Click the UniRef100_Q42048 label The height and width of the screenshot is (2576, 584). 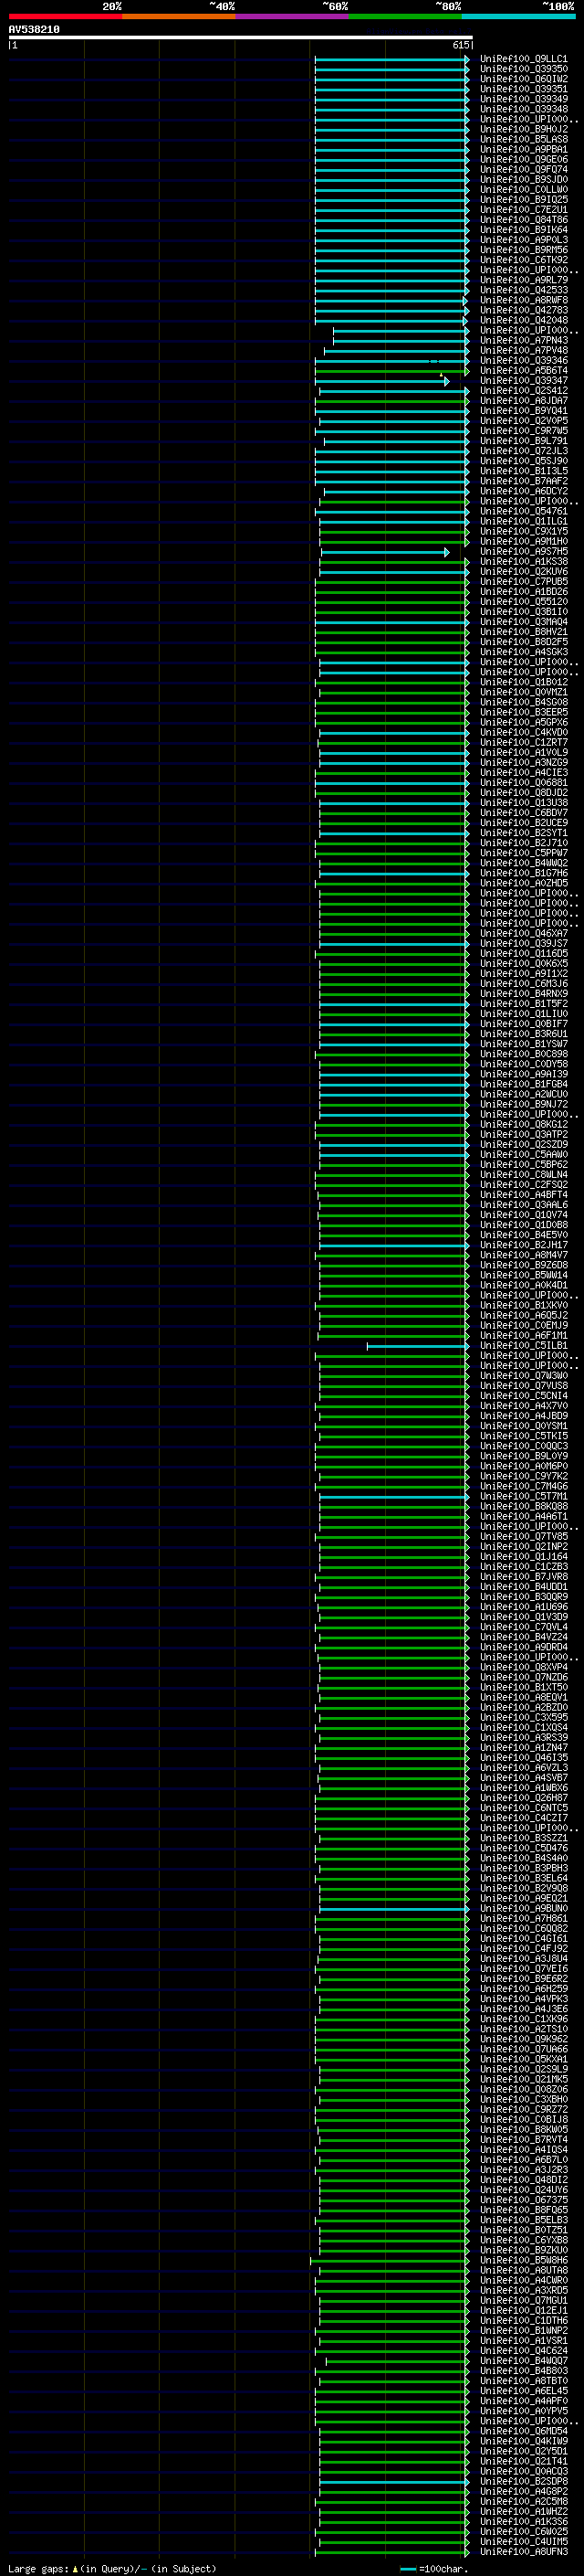[x=523, y=320]
